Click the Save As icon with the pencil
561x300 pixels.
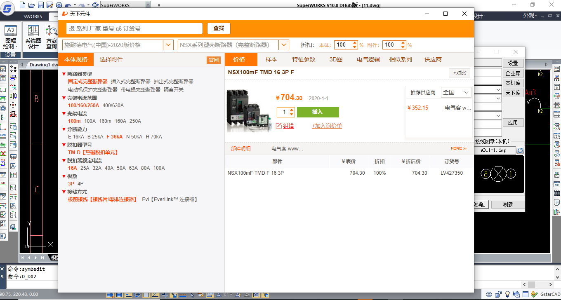coord(49,5)
